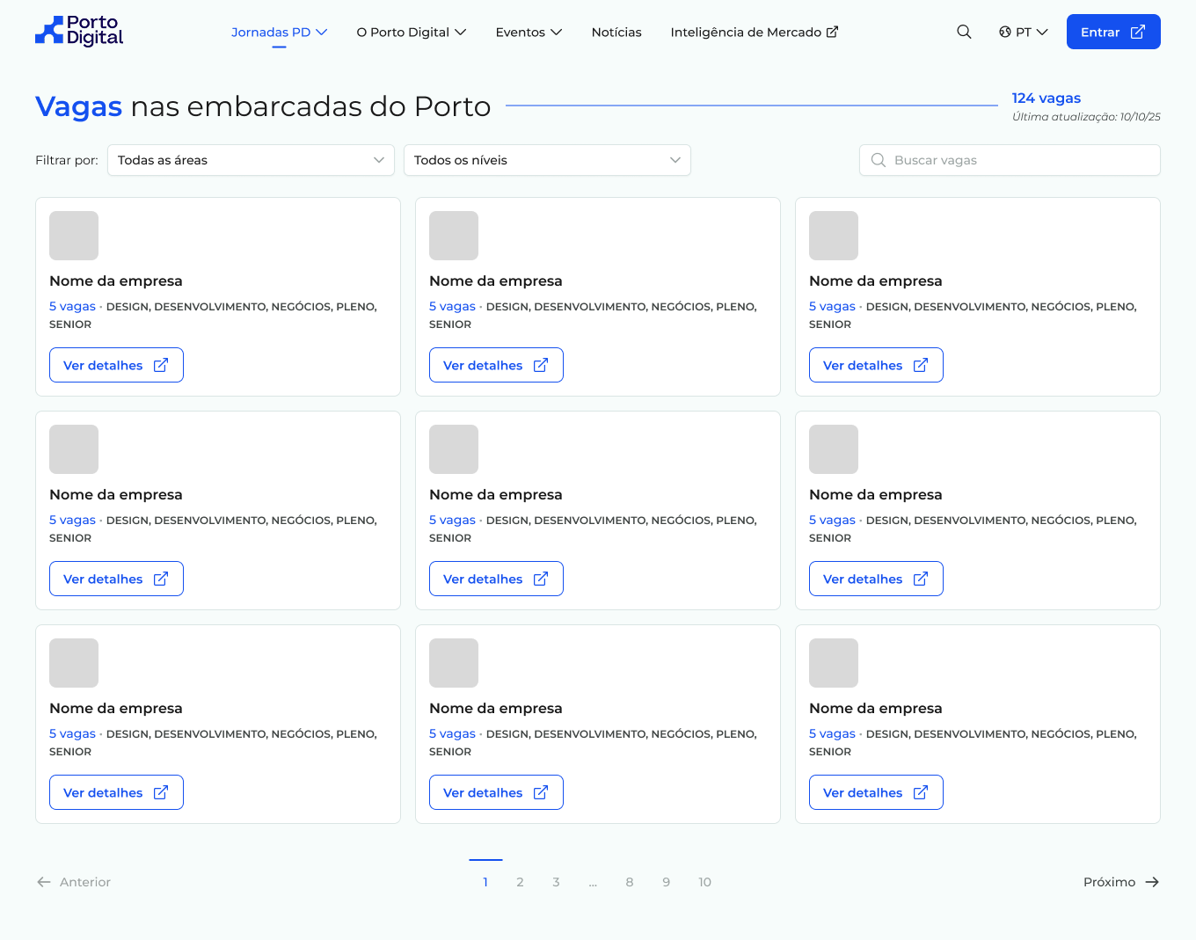Open the Todas as áreas filter dropdown
Image resolution: width=1196 pixels, height=940 pixels.
tap(251, 160)
